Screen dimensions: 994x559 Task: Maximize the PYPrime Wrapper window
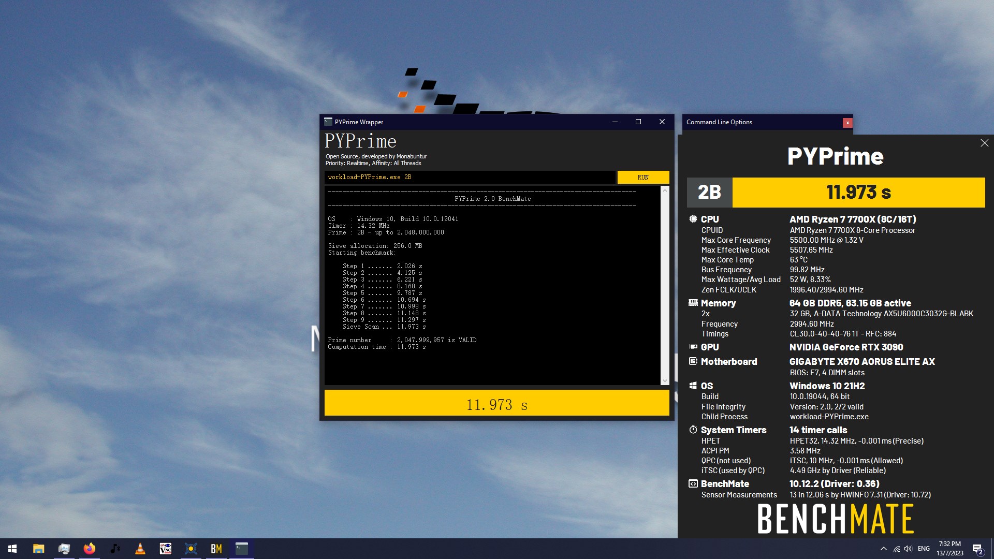pos(638,122)
